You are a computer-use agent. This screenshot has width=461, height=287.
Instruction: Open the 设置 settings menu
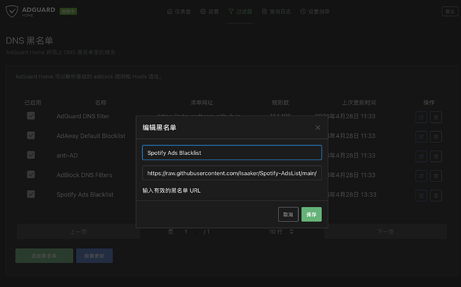click(x=209, y=11)
